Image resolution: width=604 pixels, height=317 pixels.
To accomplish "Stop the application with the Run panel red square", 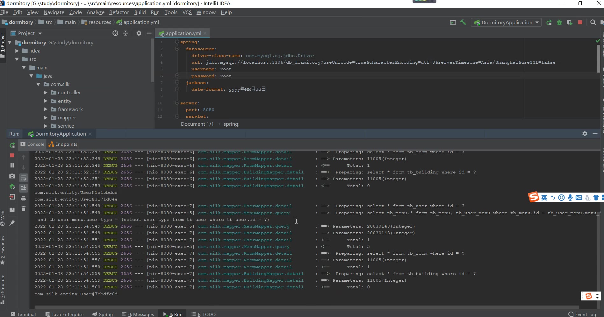I will [12, 155].
